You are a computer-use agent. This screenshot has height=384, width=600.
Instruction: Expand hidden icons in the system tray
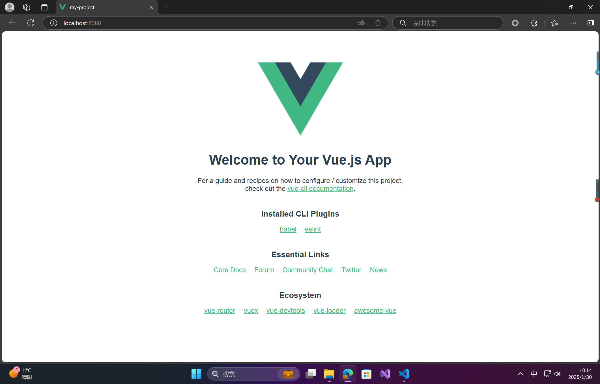tap(520, 374)
